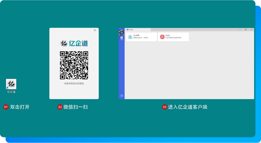The width and height of the screenshot is (261, 143).
Task: Minimize the 亿企道 client window
Action: (240, 29)
